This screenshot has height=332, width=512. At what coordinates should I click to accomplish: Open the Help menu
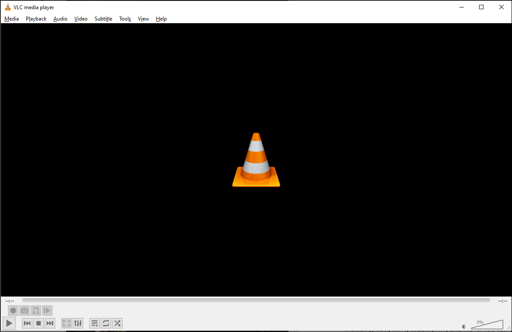[161, 19]
